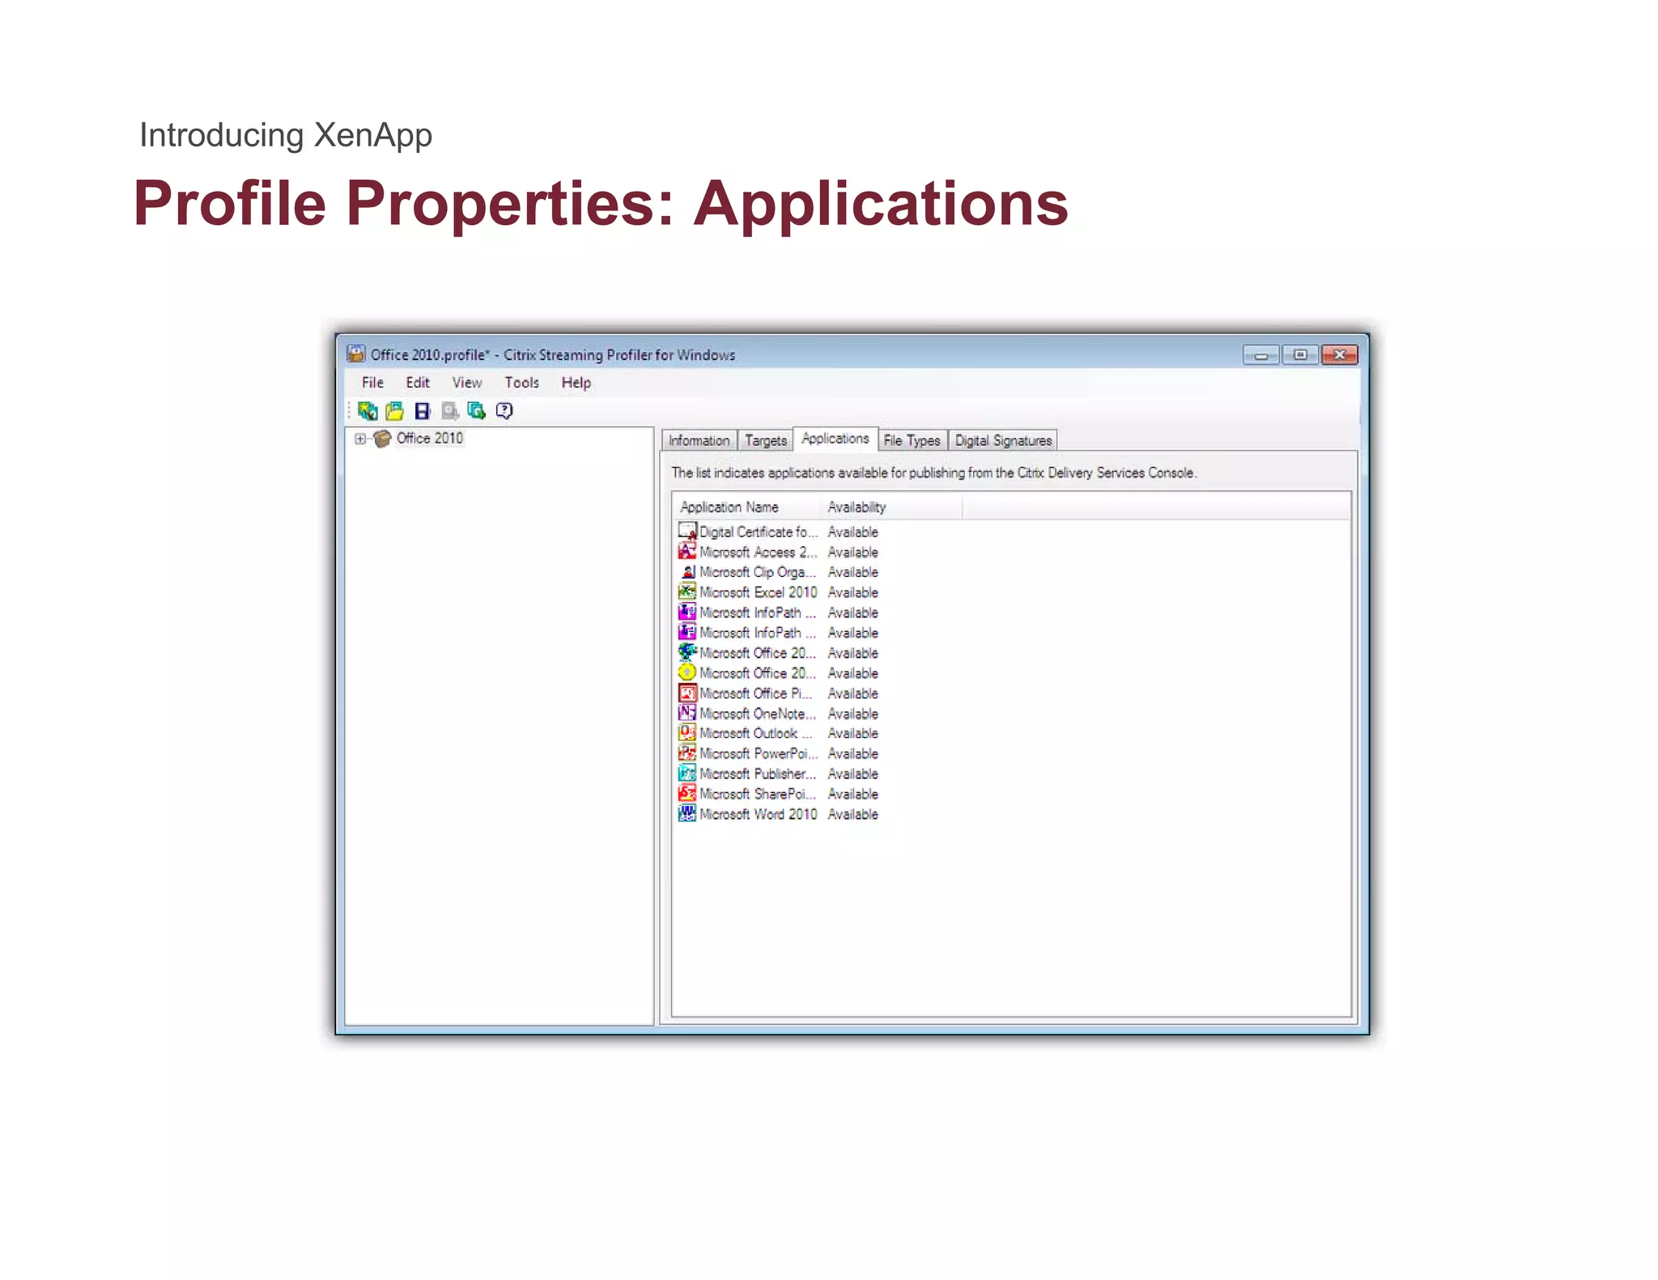Click the Digital Certificate application icon
The height and width of the screenshot is (1280, 1658).
pyautogui.click(x=687, y=532)
